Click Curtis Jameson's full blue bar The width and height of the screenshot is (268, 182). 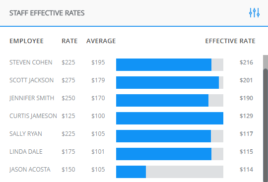pos(170,118)
